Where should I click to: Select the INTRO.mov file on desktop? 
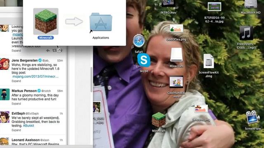pyautogui.click(x=168, y=3)
